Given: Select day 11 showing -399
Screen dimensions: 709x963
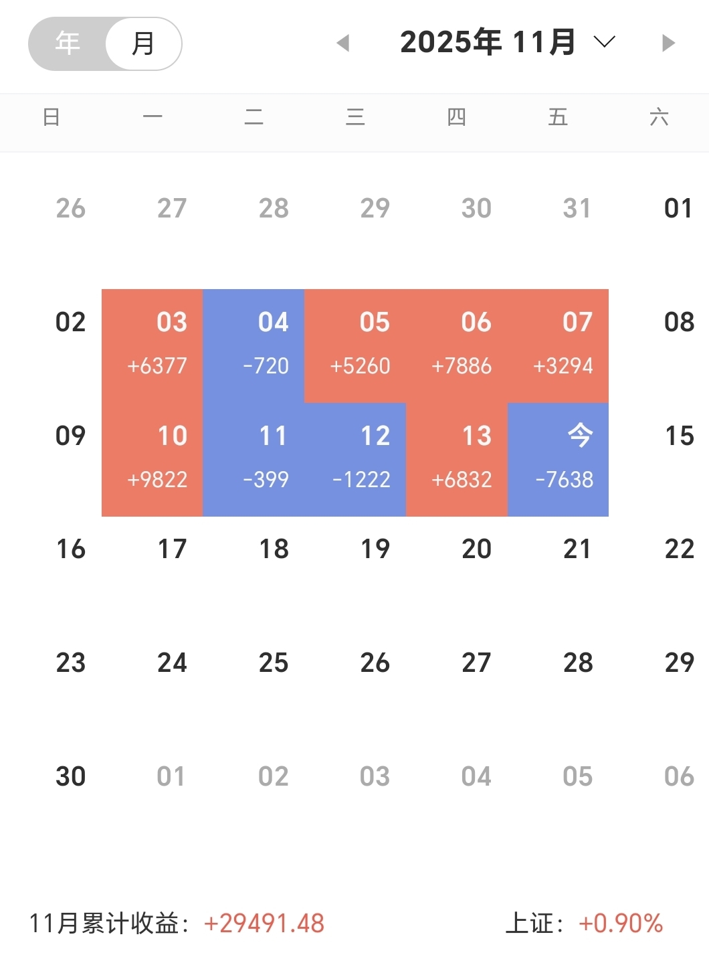Looking at the screenshot, I should 254,460.
